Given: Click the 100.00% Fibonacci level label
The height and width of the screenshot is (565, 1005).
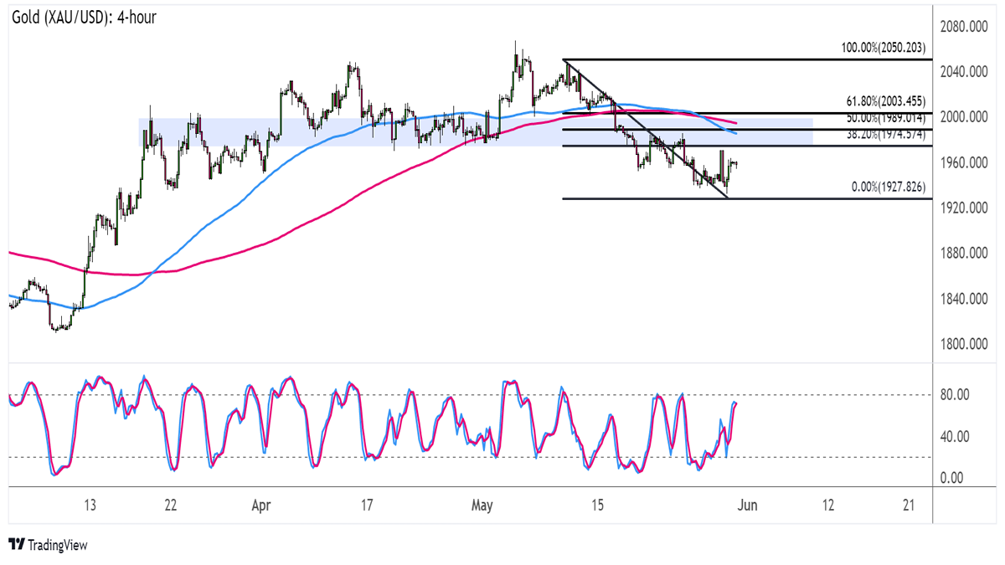Looking at the screenshot, I should [x=883, y=49].
